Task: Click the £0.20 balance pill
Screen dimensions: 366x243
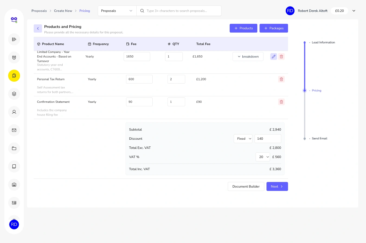Action: 339,11
